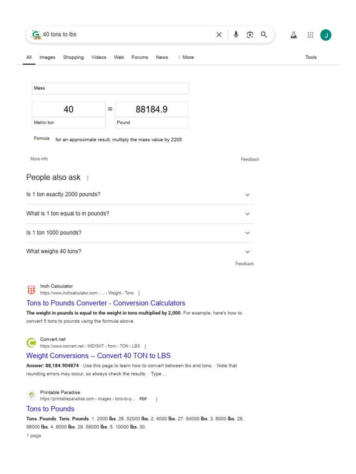
Task: Expand "What is 1 ton equal to in pounds?"
Action: click(x=248, y=214)
